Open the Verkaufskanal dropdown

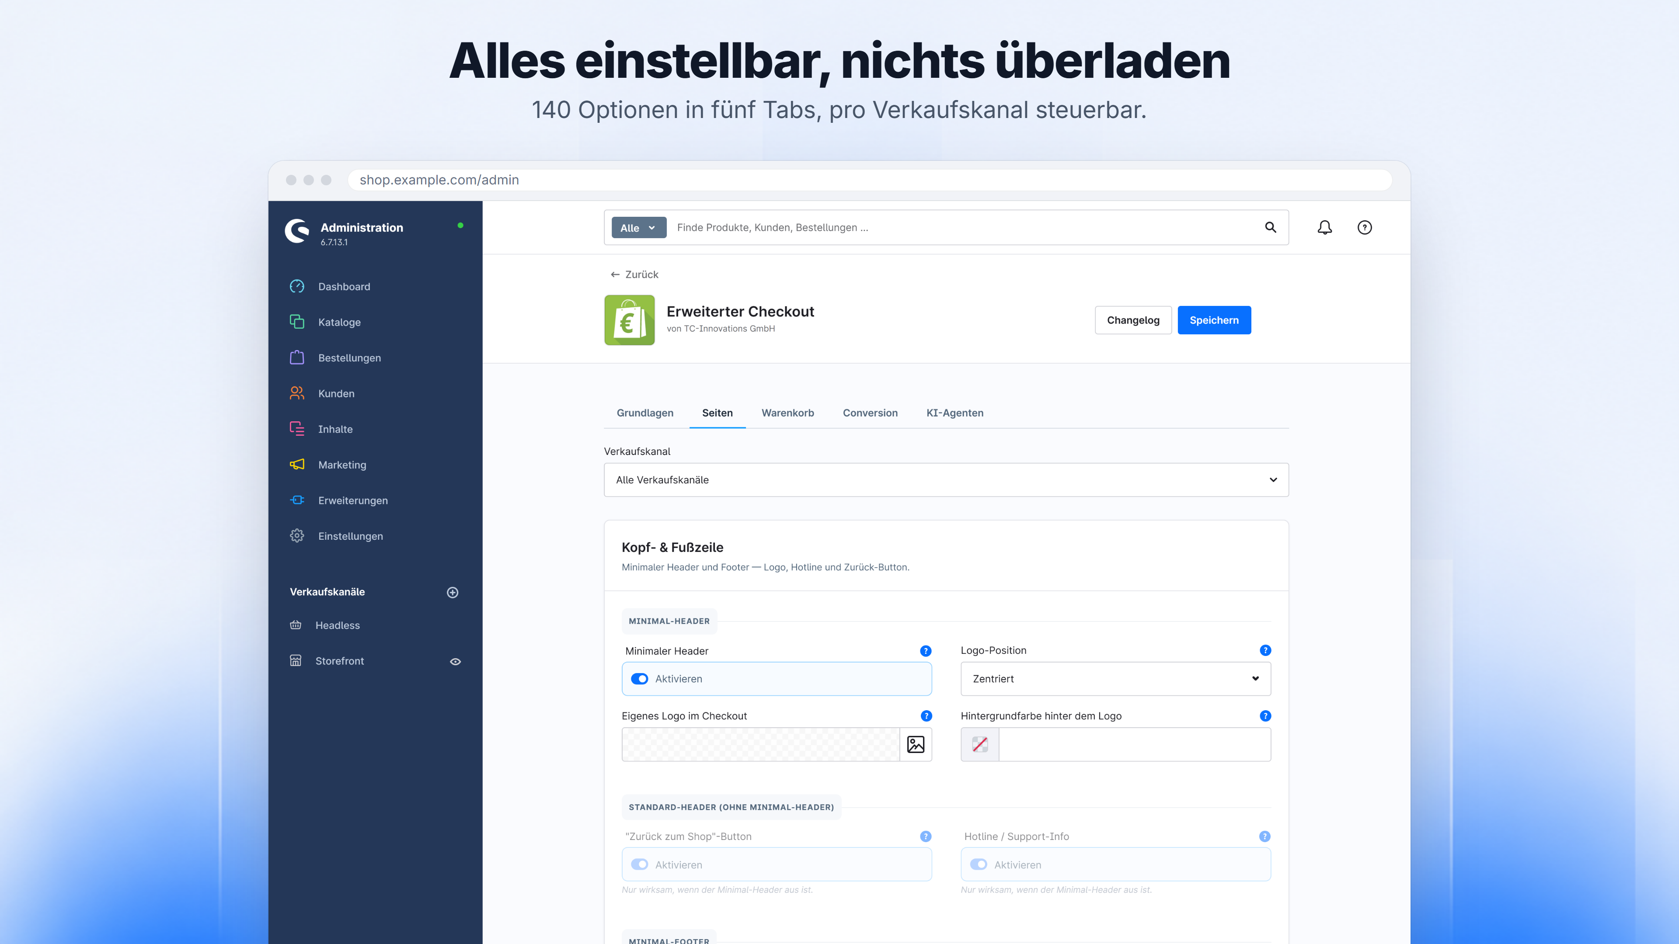pyautogui.click(x=946, y=480)
